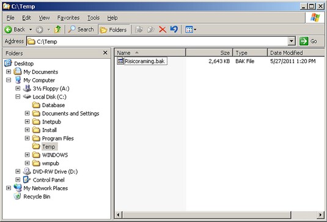Open the Back history dropdown arrow

point(31,29)
